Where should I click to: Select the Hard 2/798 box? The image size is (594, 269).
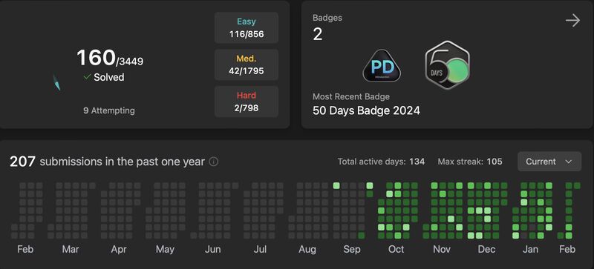point(247,102)
